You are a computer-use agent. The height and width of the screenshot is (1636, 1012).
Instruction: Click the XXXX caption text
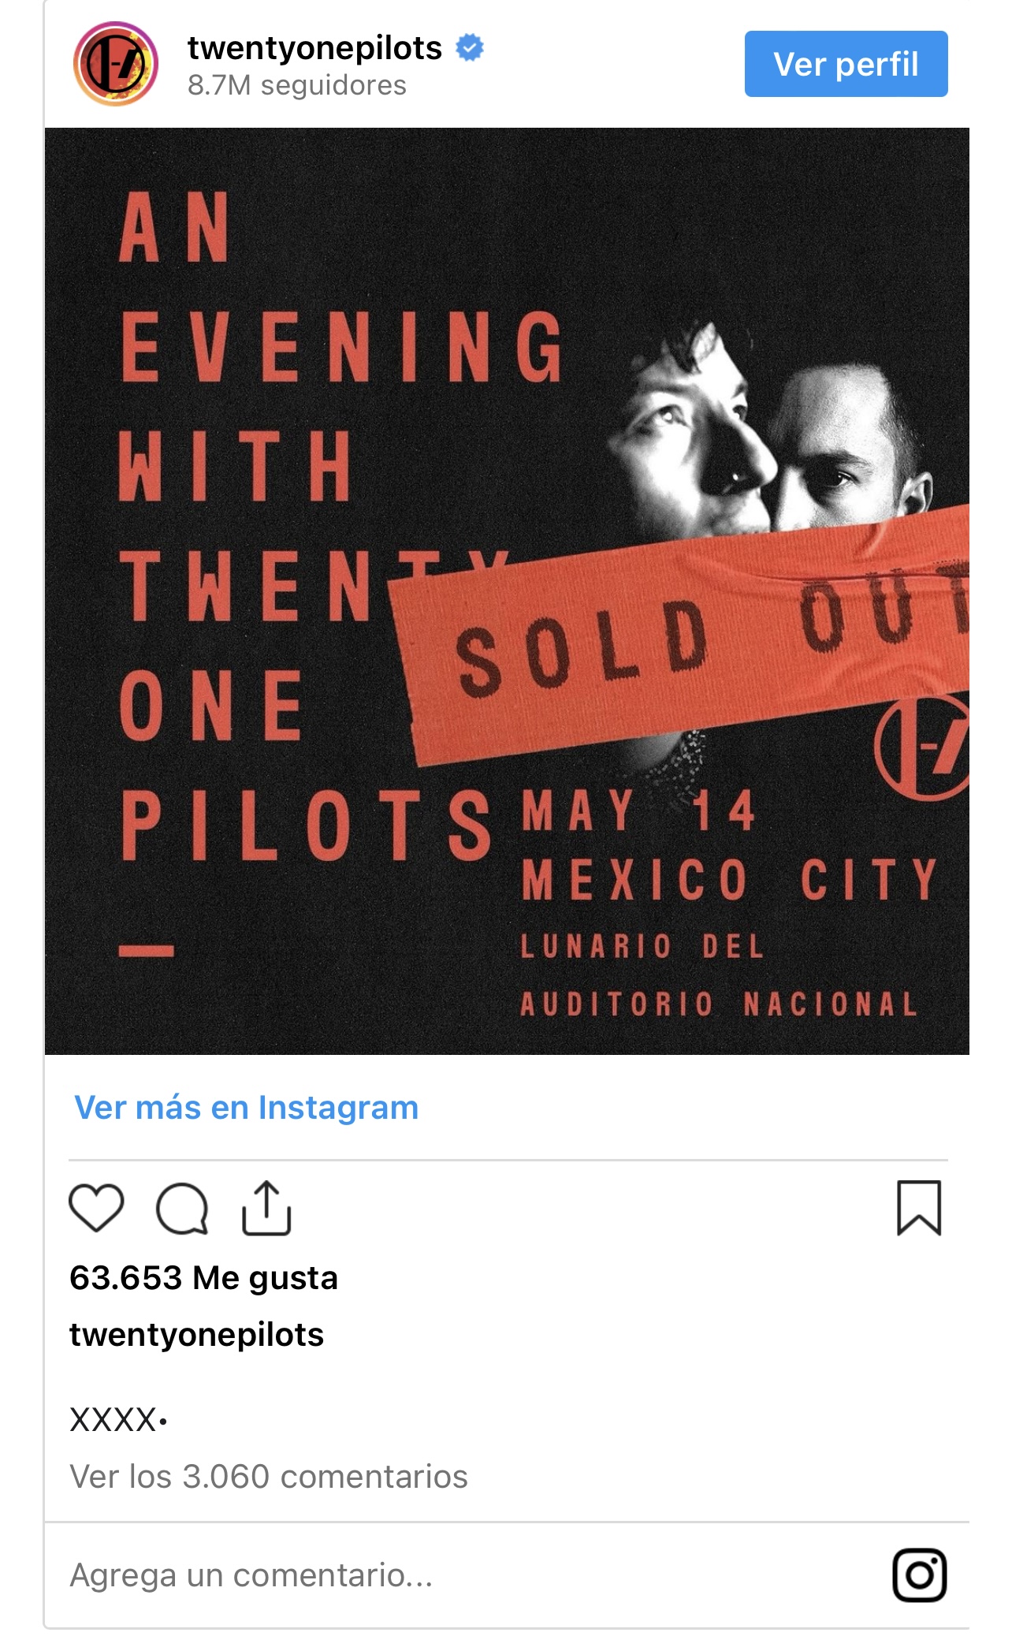pyautogui.click(x=118, y=1420)
